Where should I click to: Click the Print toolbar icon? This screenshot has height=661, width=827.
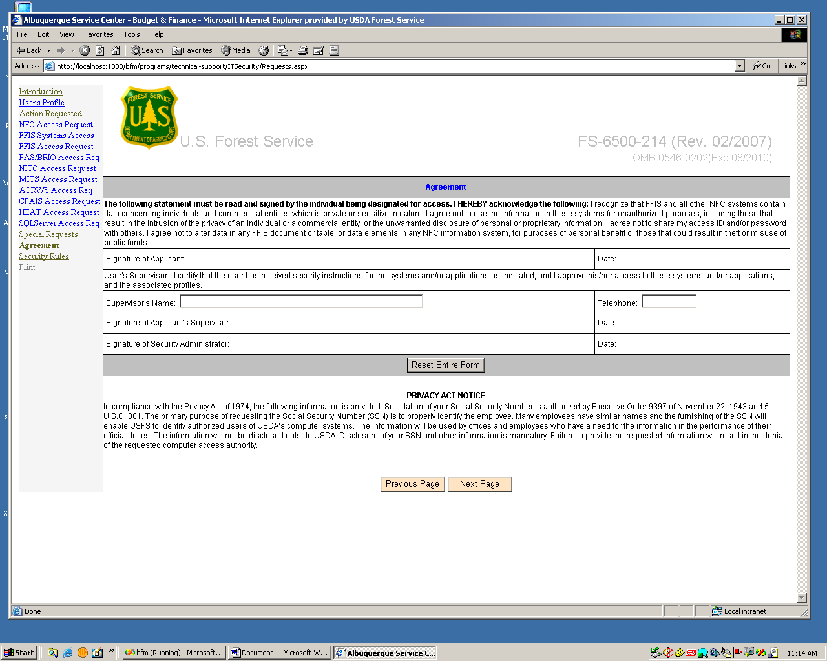pos(303,50)
